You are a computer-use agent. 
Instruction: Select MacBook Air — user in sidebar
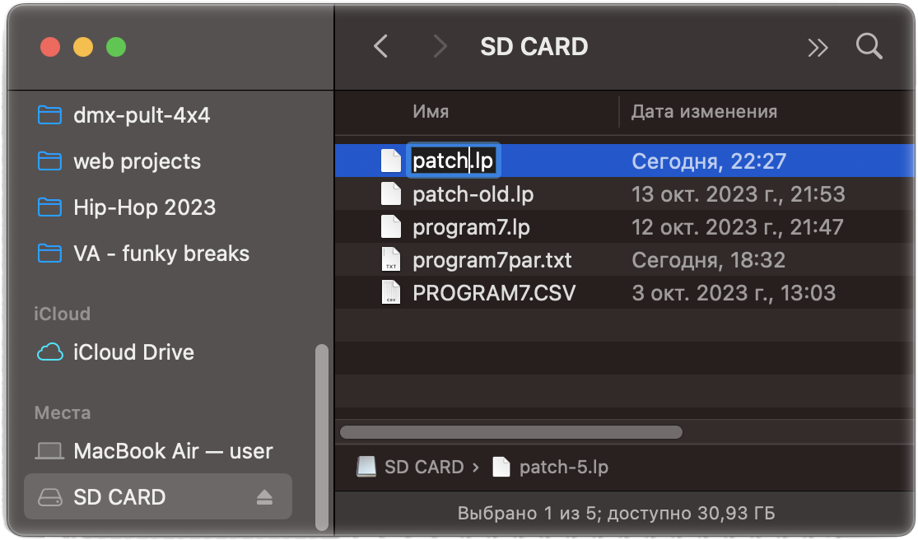click(x=173, y=451)
